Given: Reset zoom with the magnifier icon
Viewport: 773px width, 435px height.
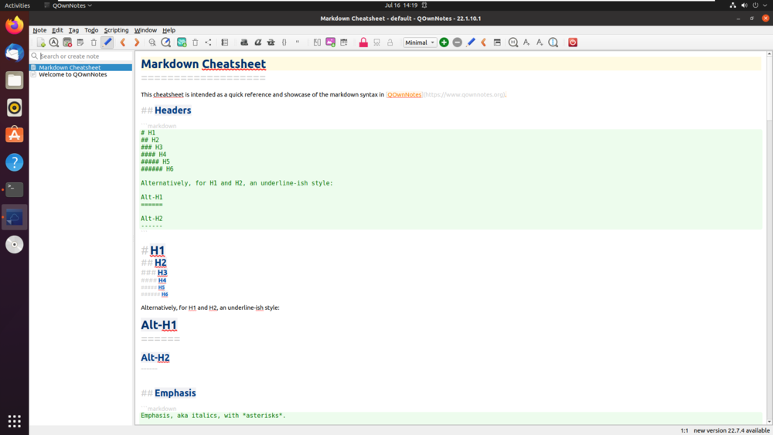Looking at the screenshot, I should 513,42.
